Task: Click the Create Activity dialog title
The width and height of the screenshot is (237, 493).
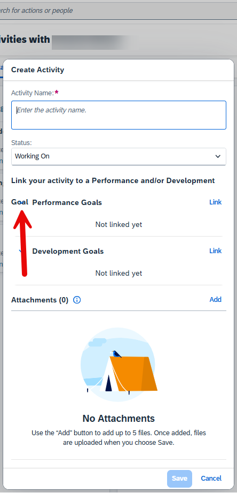Action: 37,70
